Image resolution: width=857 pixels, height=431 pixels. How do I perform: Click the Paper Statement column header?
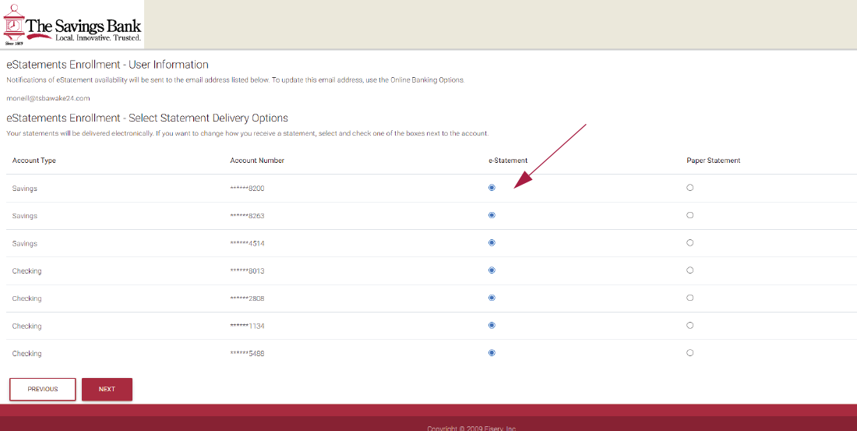point(713,161)
